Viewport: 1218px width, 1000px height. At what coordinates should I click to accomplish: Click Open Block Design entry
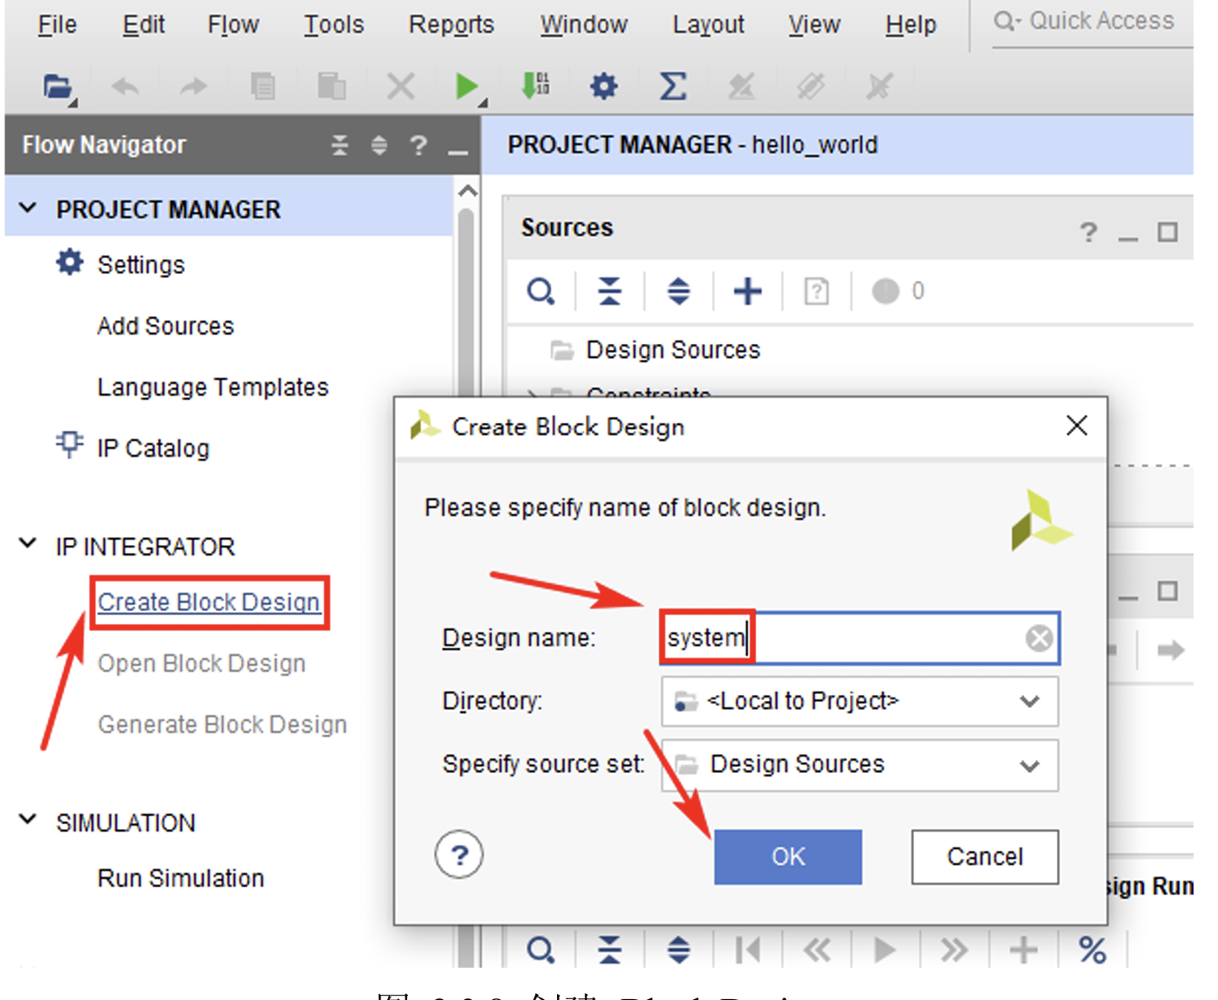[201, 663]
